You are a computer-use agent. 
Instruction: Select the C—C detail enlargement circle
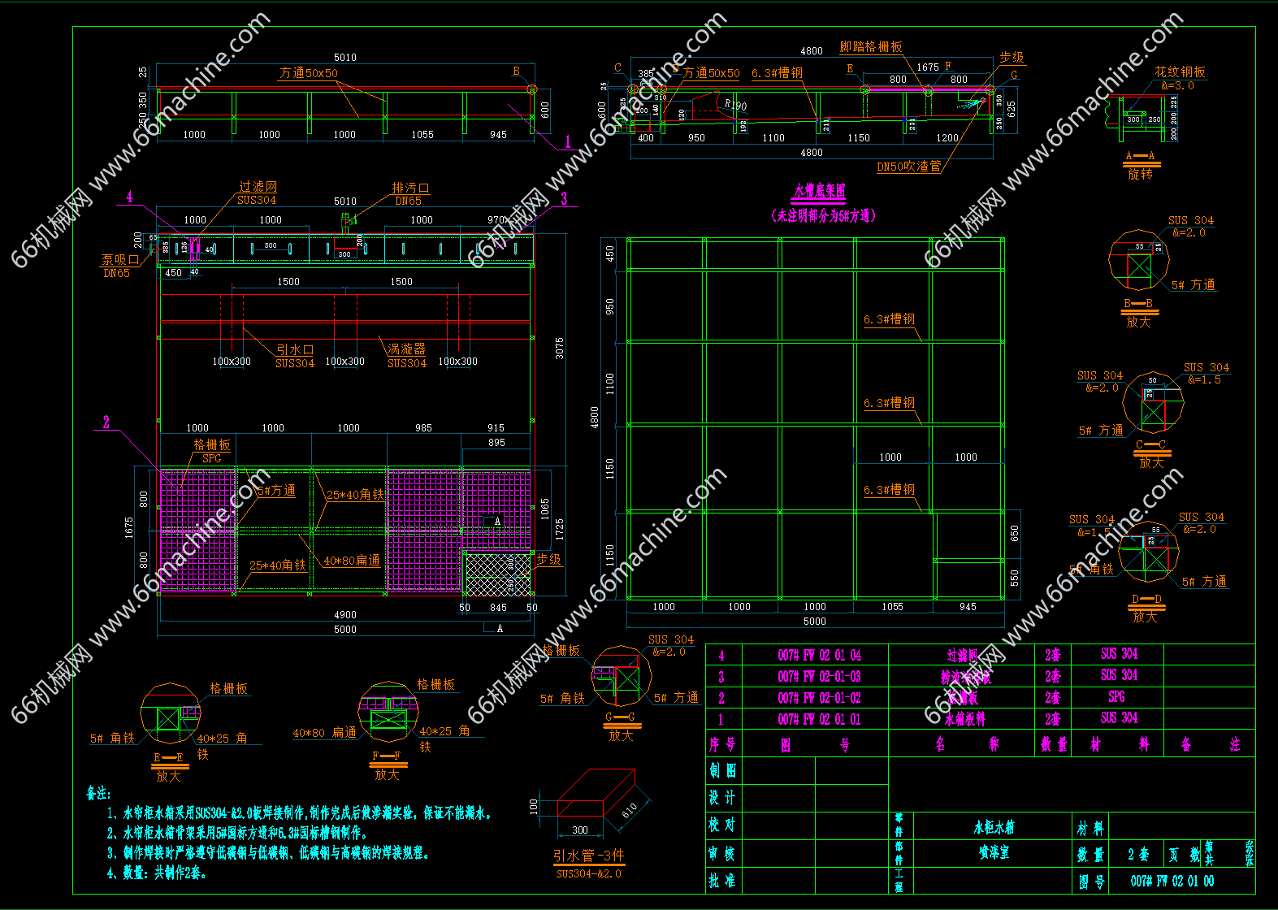(x=1152, y=404)
